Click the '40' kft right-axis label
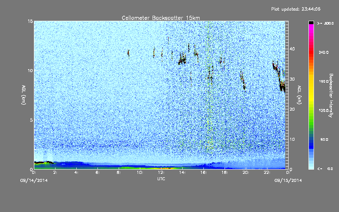339x212 pixels. 292,49
